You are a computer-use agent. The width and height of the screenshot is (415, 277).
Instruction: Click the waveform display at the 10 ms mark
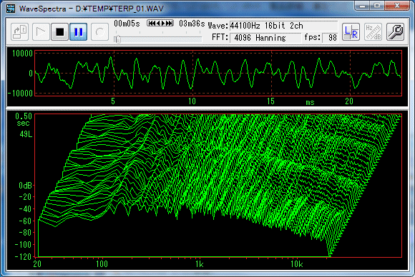point(192,73)
